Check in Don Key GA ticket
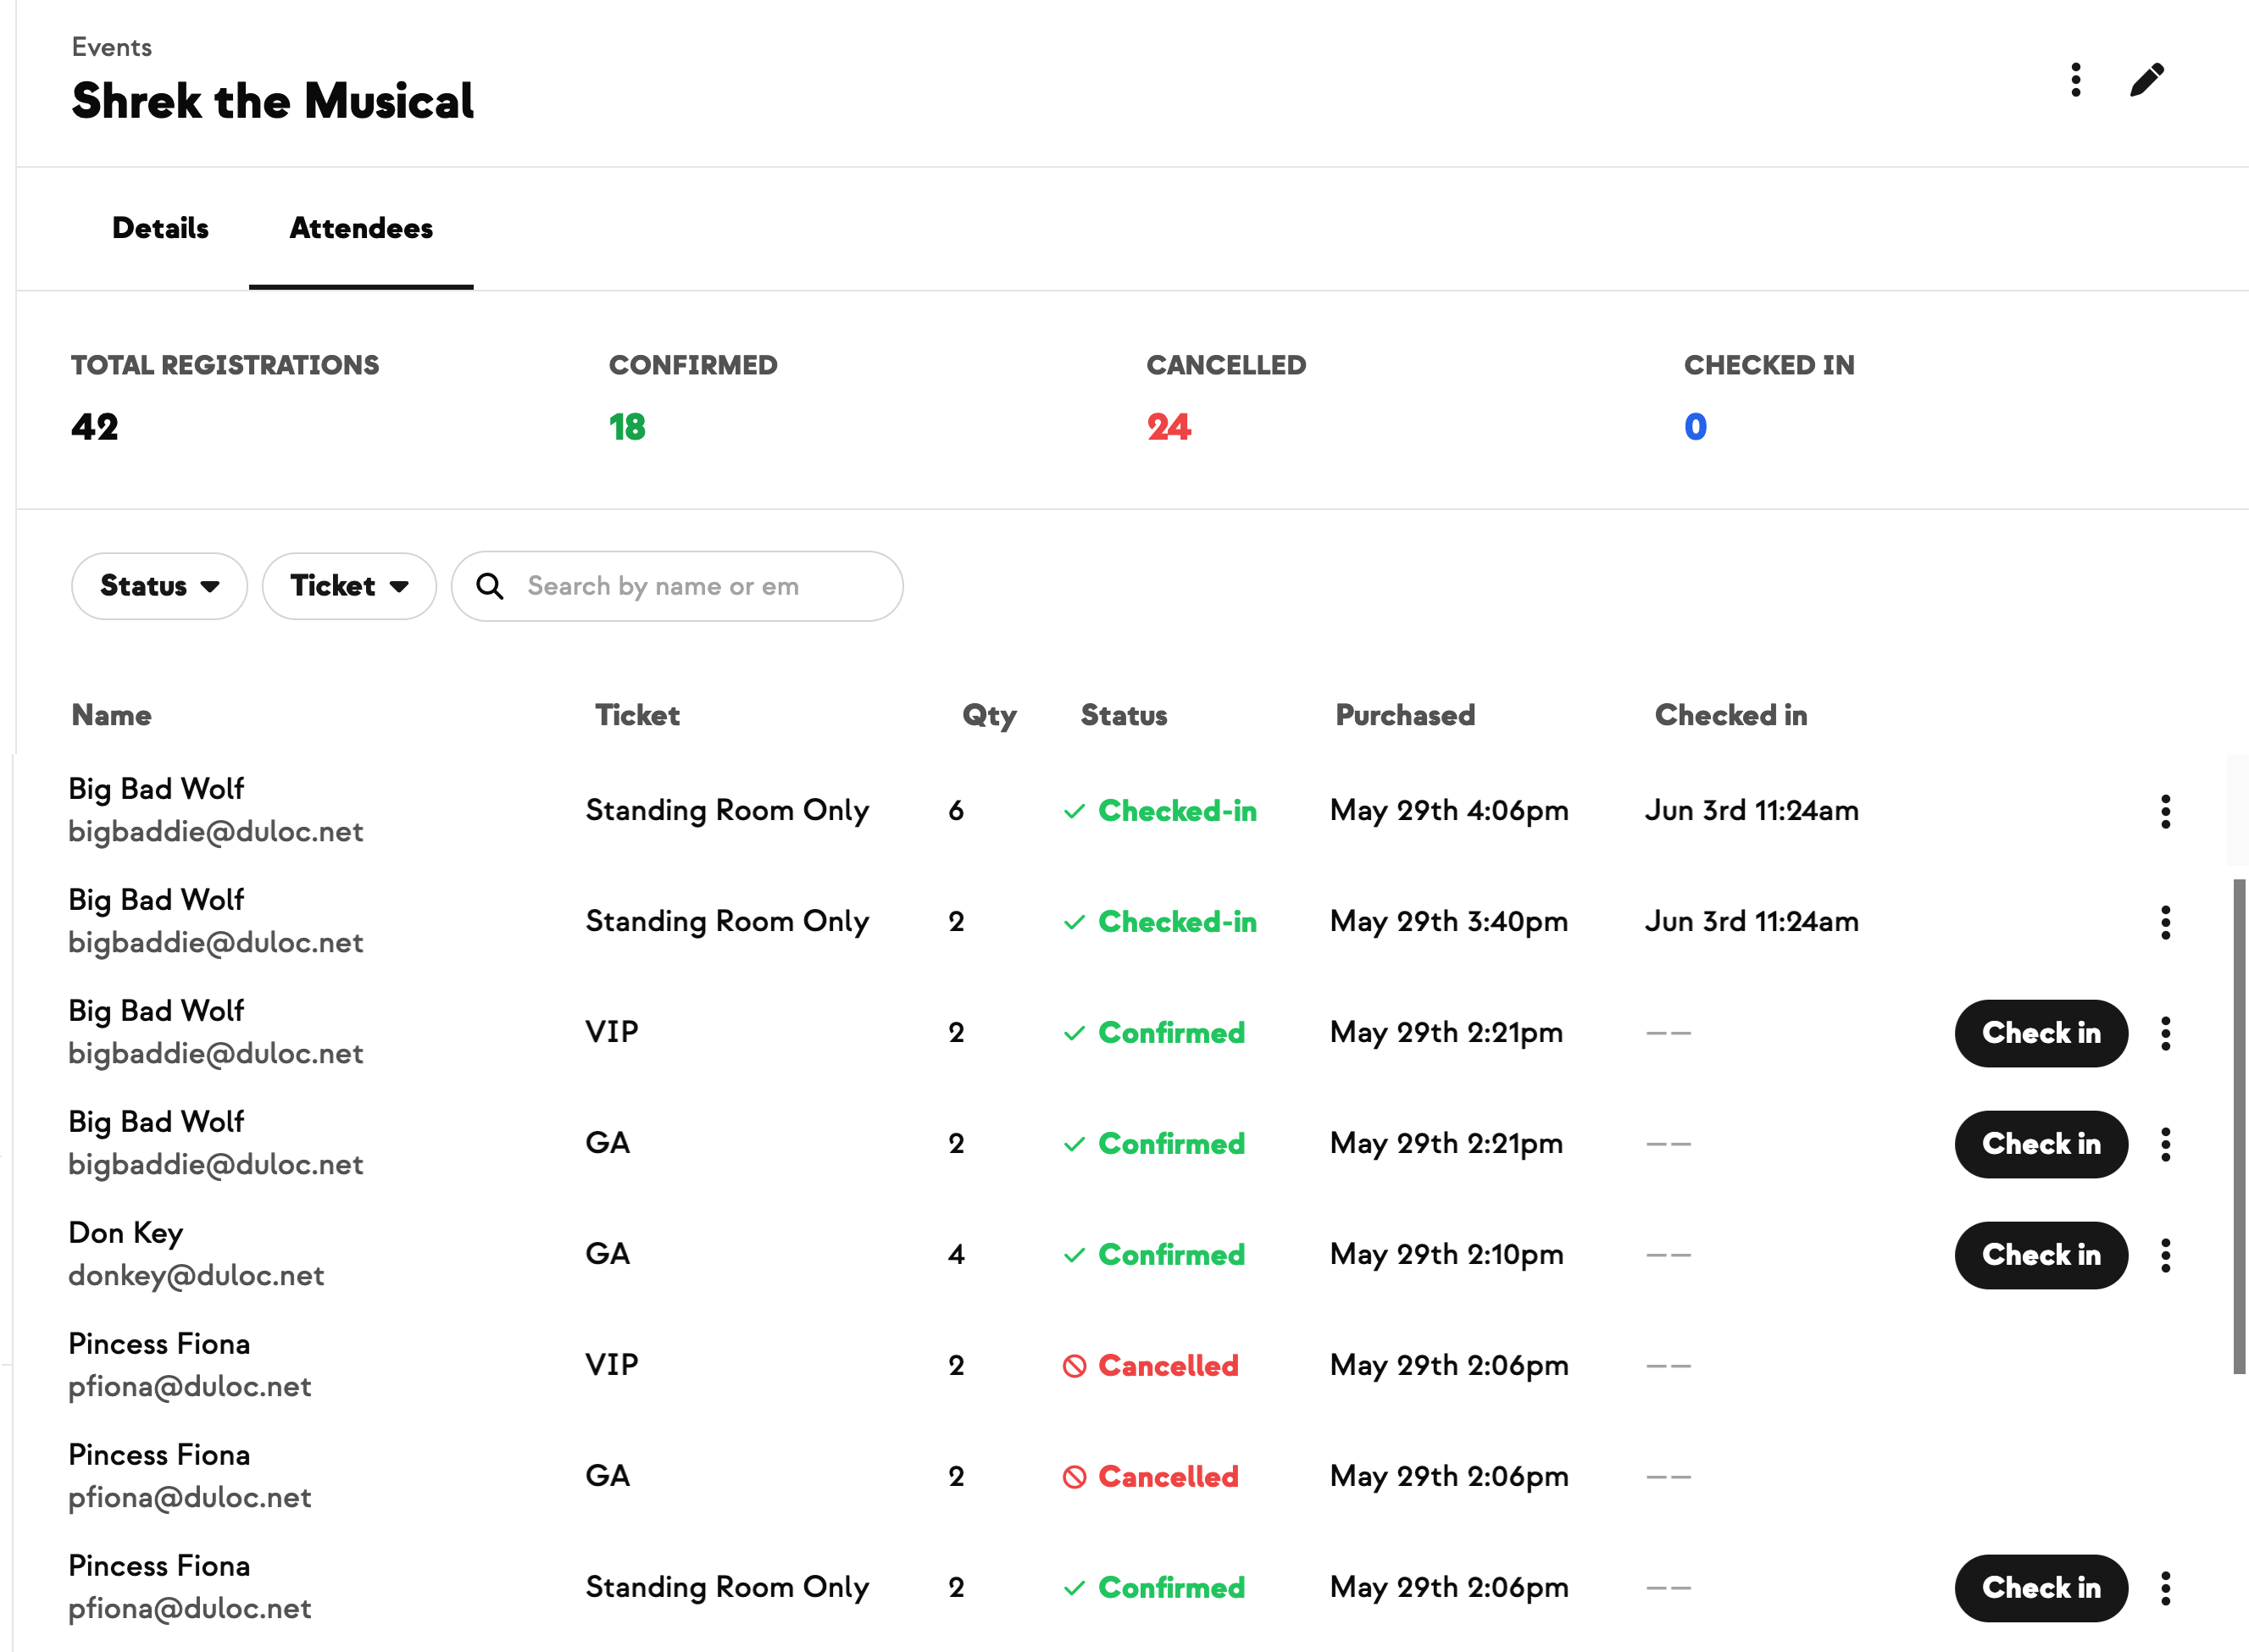The height and width of the screenshot is (1652, 2249). 2040,1255
